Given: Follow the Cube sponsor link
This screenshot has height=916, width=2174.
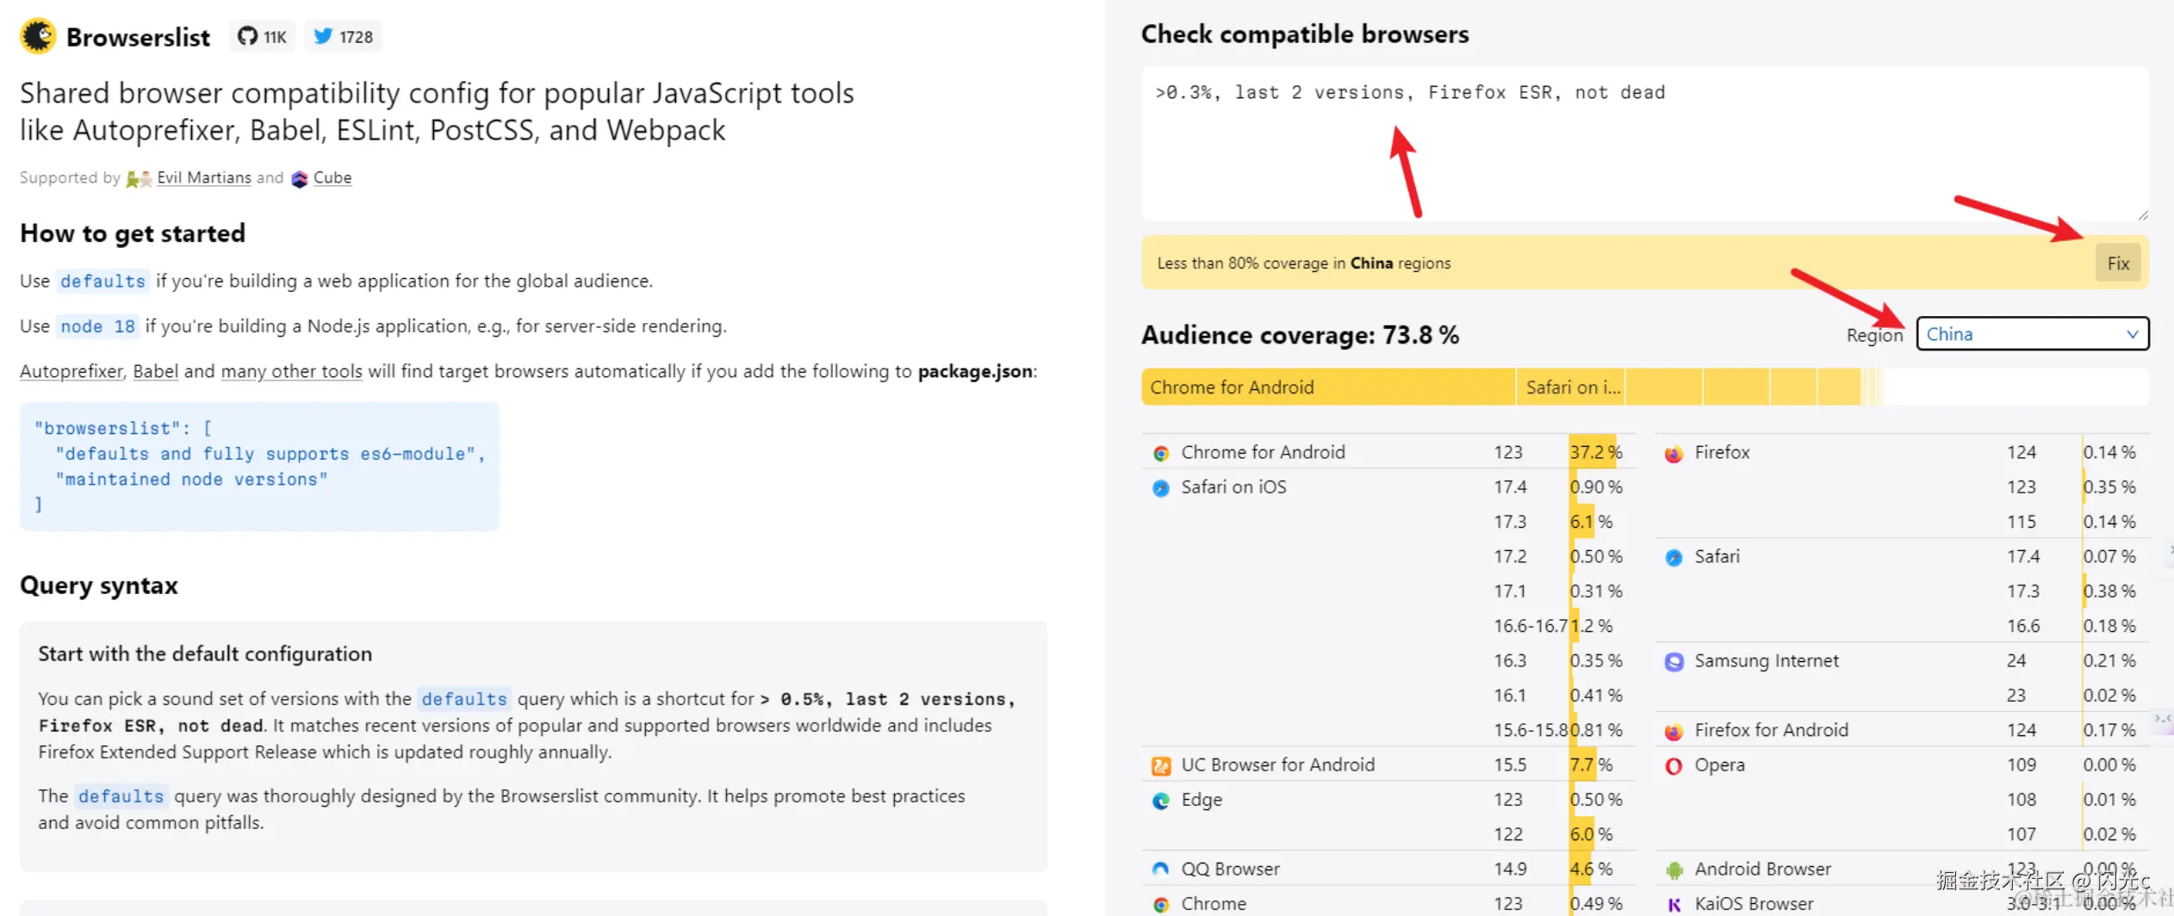Looking at the screenshot, I should pyautogui.click(x=332, y=177).
